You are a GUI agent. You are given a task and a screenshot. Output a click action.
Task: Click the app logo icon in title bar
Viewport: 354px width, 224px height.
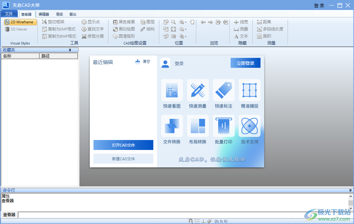click(6, 5)
